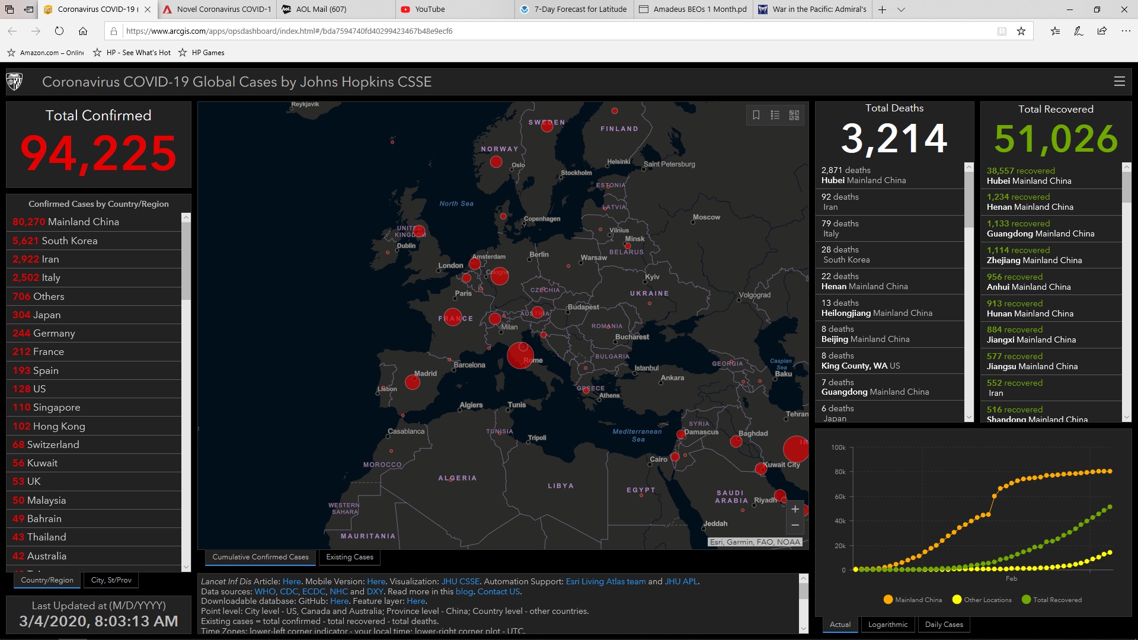The width and height of the screenshot is (1138, 640).
Task: Select the Country/Region list tab
Action: point(47,580)
